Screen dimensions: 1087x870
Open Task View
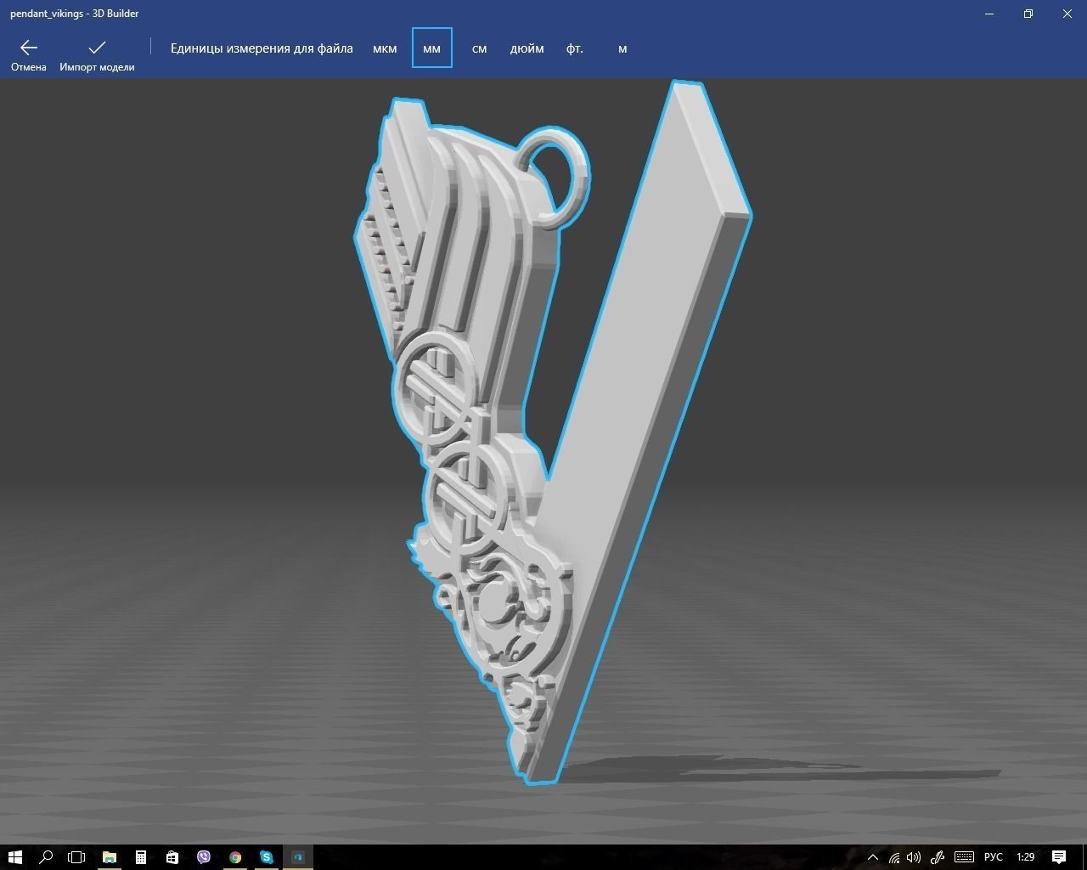coord(76,856)
